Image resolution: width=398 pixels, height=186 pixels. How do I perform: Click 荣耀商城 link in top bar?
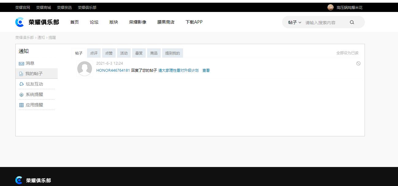(44, 7)
